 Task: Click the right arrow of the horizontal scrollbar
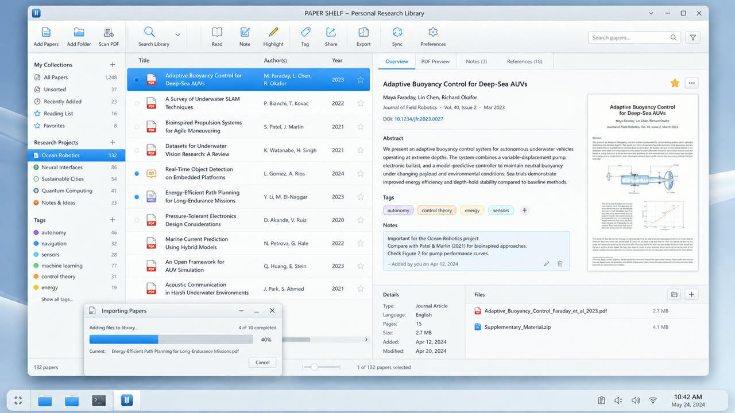point(367,340)
